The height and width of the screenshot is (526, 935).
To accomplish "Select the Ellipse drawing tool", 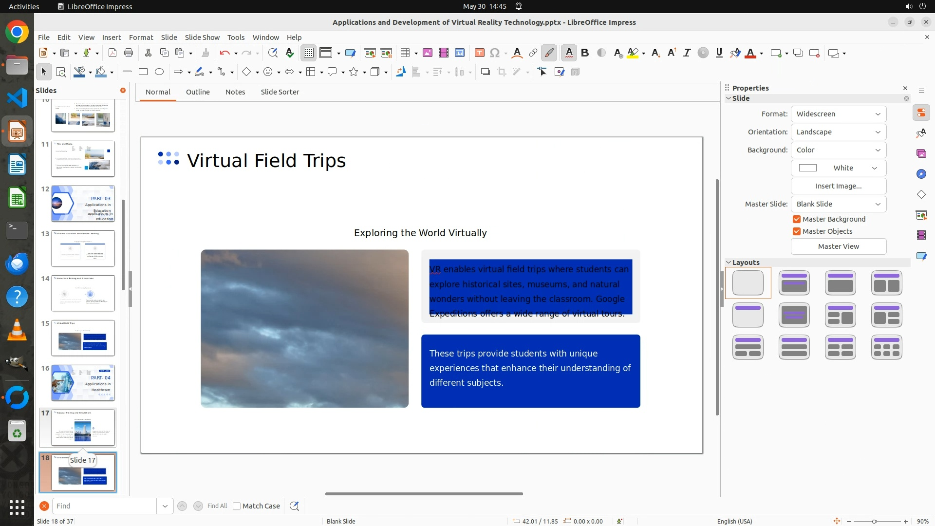I will click(159, 72).
